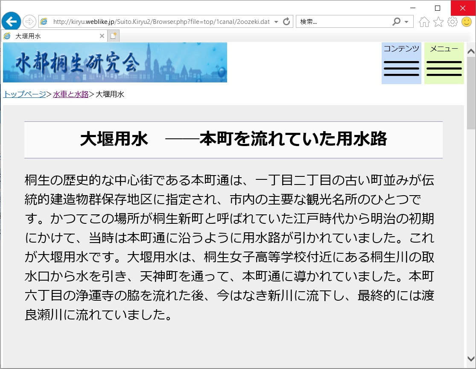476x369 pixels.
Task: Open the コンテンツ hamburger menu
Action: click(401, 63)
